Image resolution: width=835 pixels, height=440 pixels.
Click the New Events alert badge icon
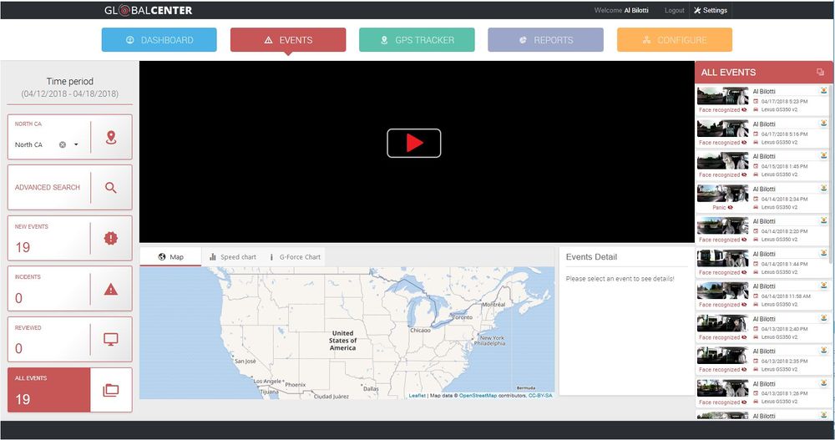(111, 239)
